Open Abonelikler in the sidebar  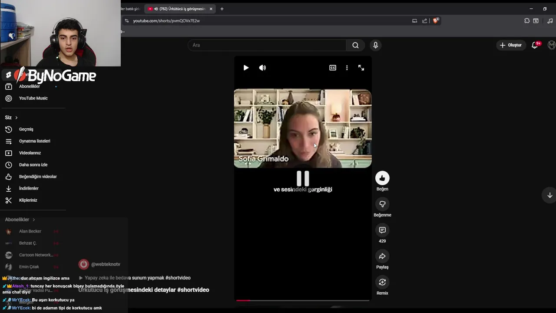(x=30, y=87)
